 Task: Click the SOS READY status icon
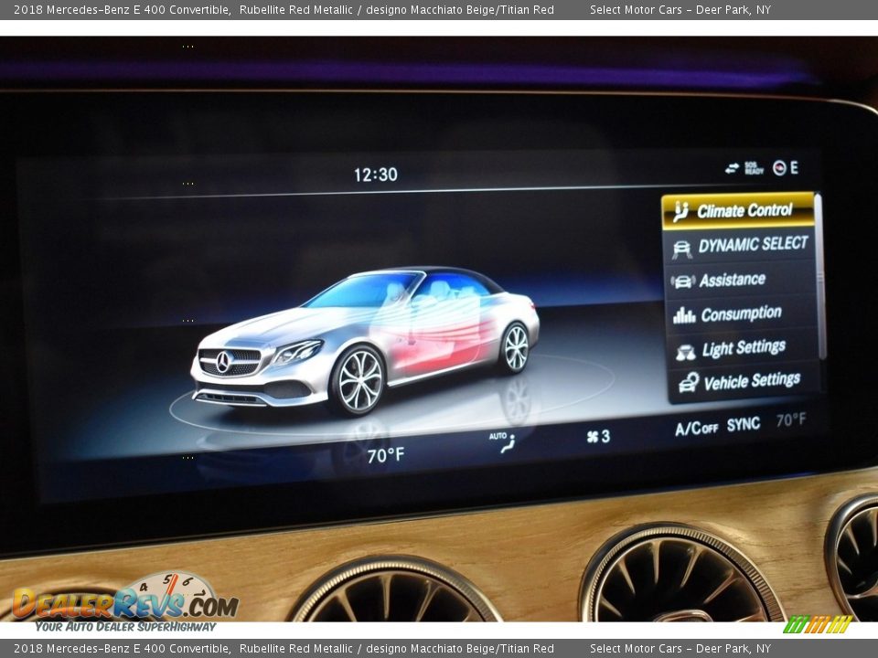click(754, 168)
